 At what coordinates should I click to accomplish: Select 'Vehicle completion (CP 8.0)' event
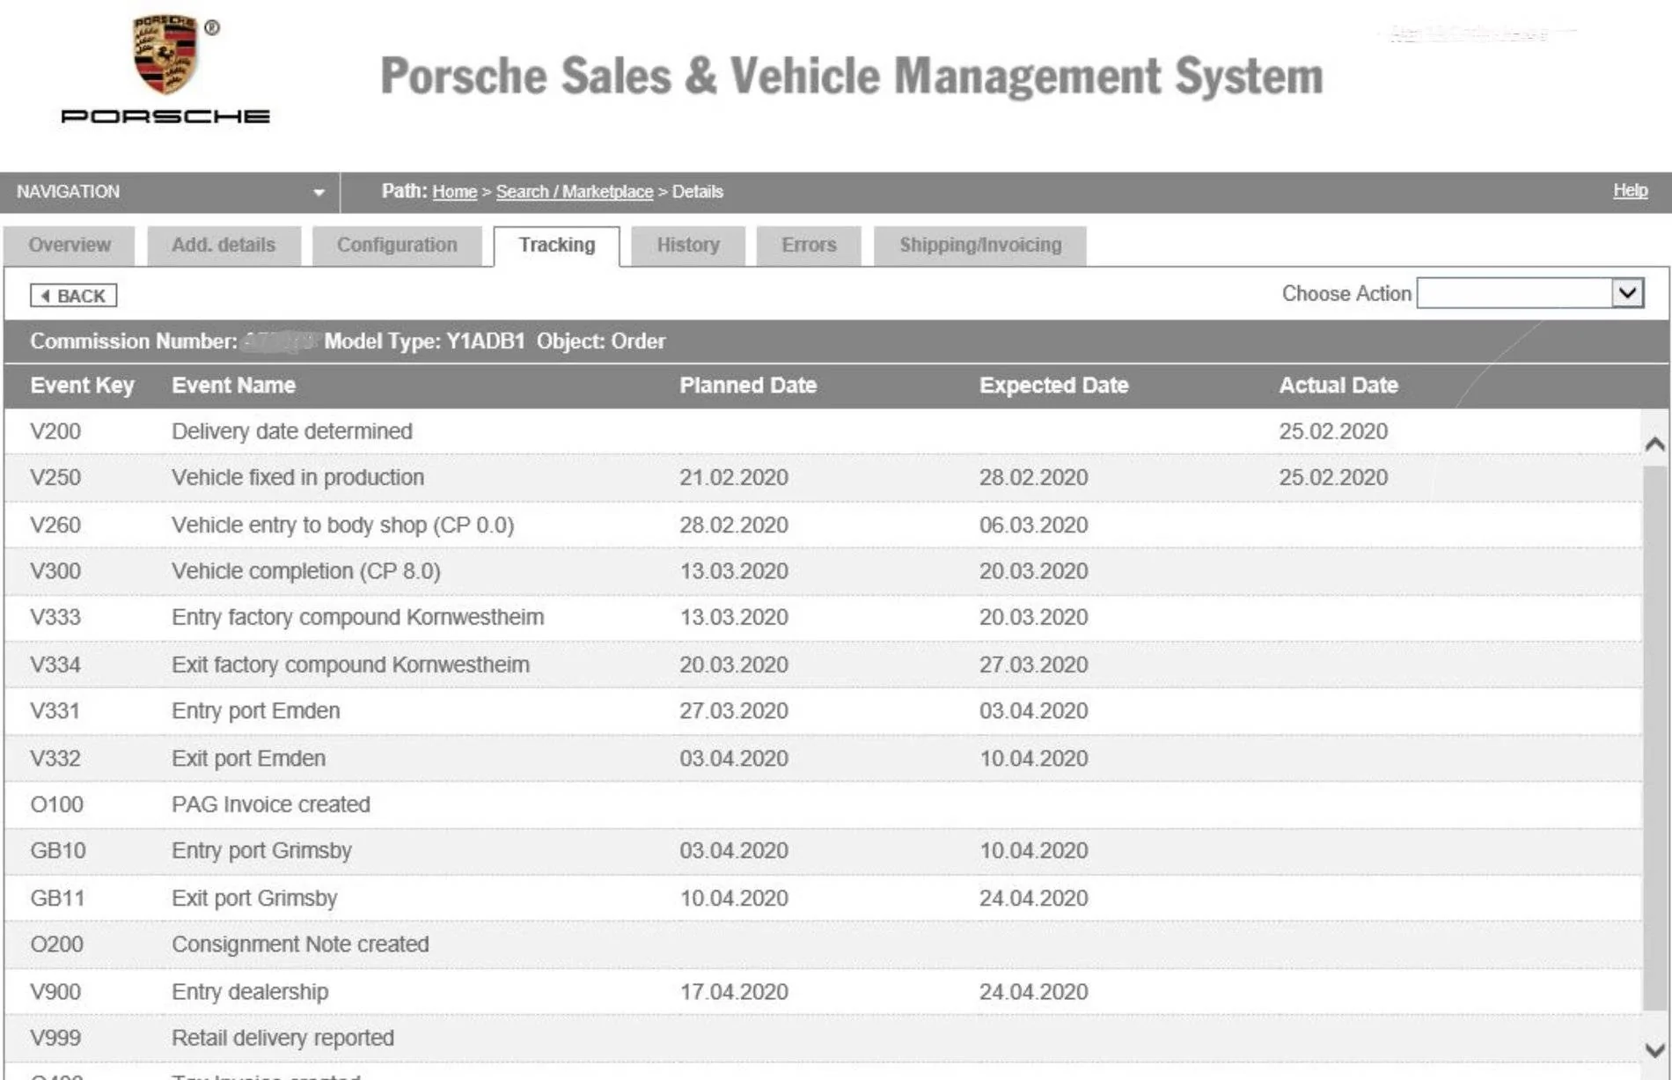click(x=306, y=571)
